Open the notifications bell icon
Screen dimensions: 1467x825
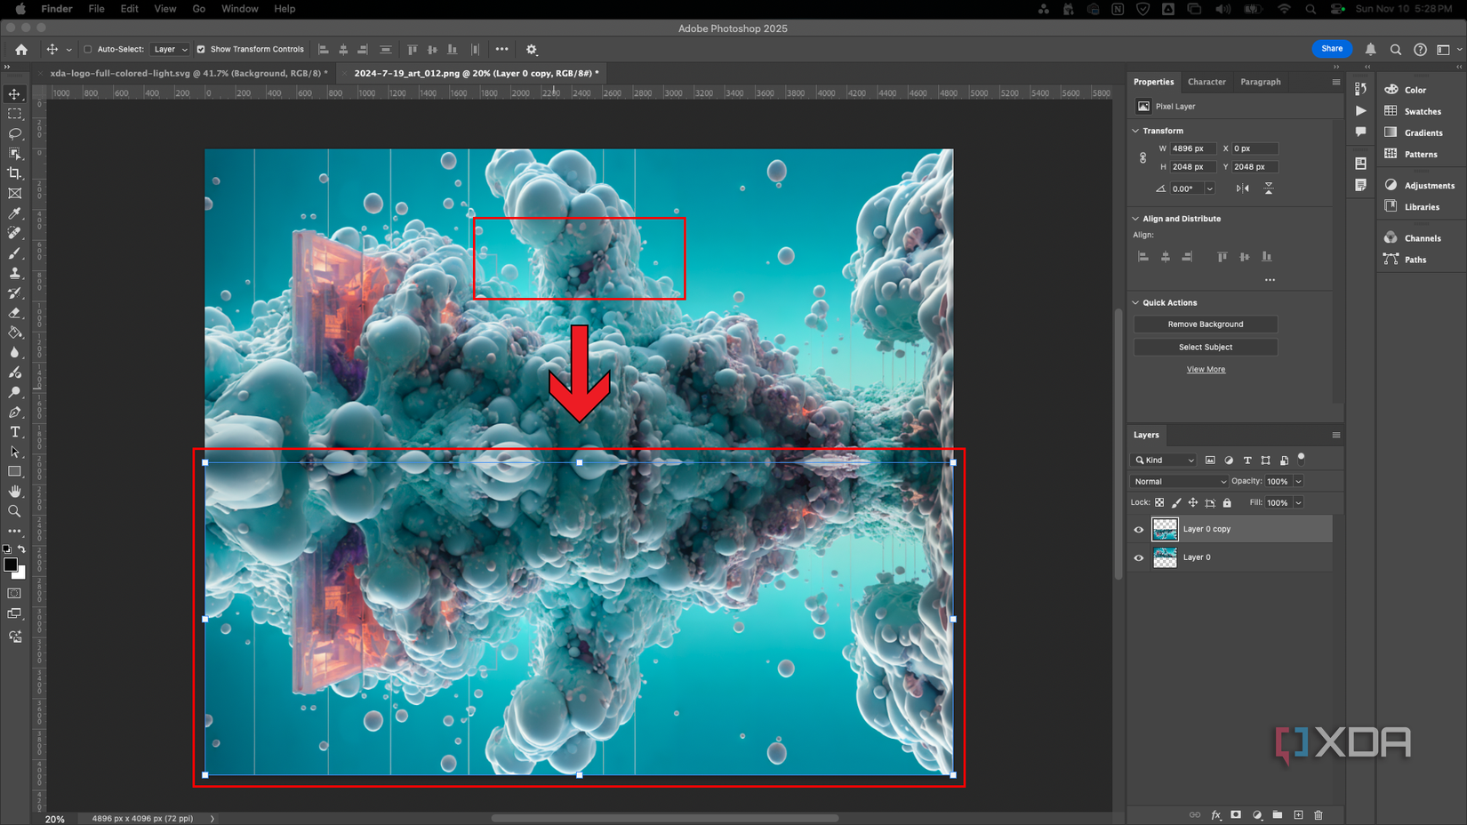coord(1371,50)
